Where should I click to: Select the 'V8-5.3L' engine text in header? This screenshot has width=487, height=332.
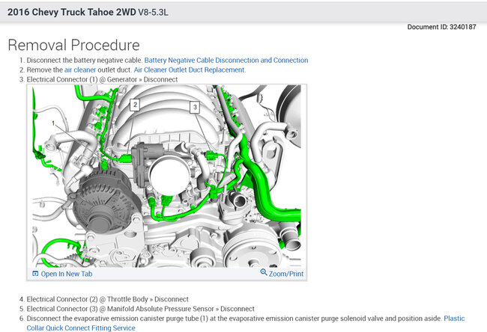pyautogui.click(x=153, y=12)
